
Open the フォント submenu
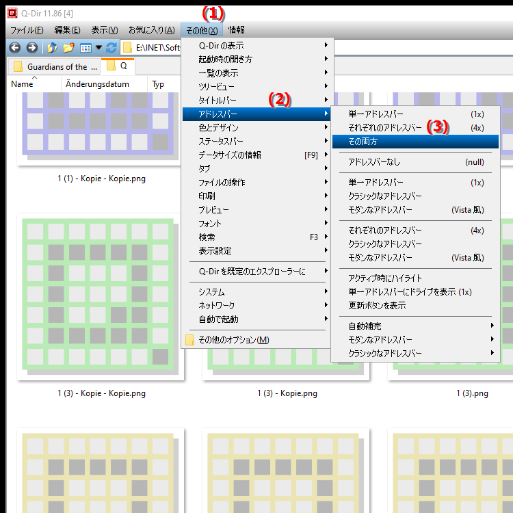tap(256, 224)
